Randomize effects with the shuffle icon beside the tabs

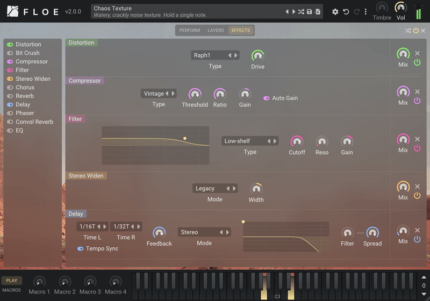408,31
